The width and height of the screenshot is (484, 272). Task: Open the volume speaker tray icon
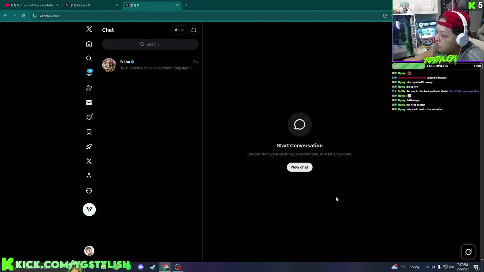451,267
